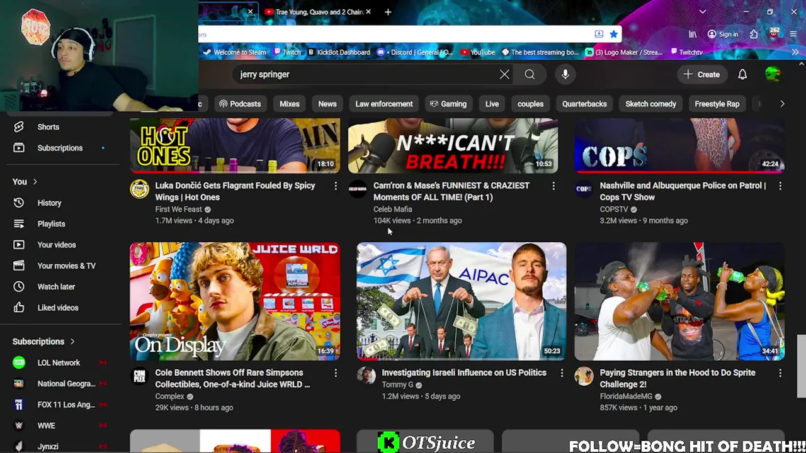
Task: Open options menu for Cops TV Show video
Action: 780,186
